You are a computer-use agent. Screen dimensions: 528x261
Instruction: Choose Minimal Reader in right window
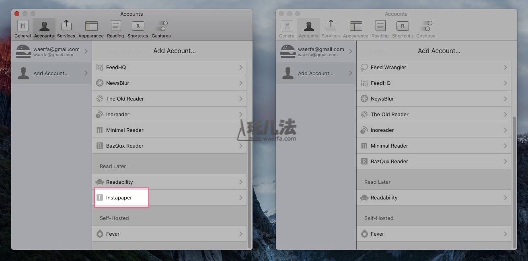pos(434,146)
